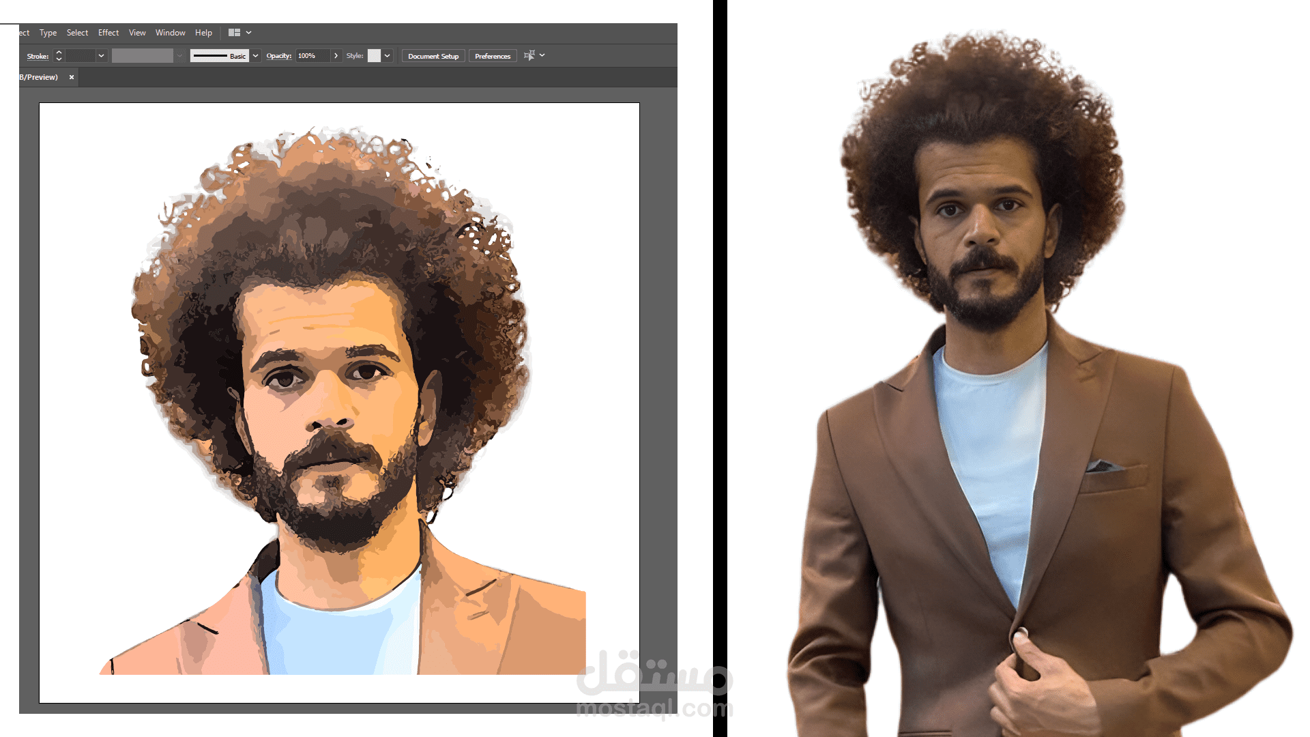Open the Window menu

tap(170, 32)
